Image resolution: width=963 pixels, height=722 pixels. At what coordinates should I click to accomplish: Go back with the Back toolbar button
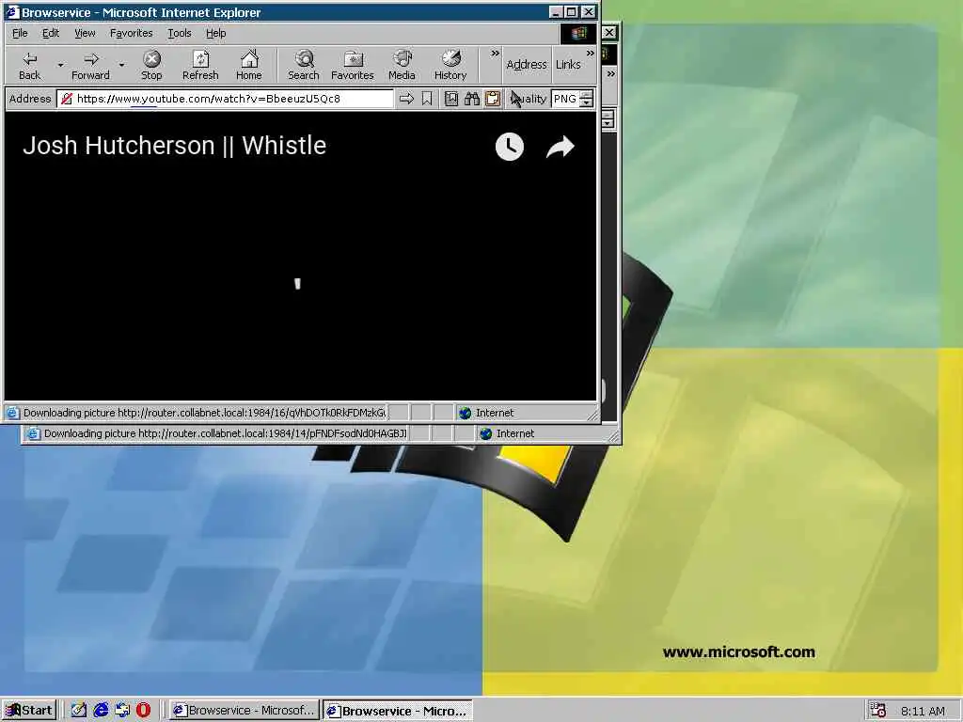pos(29,65)
